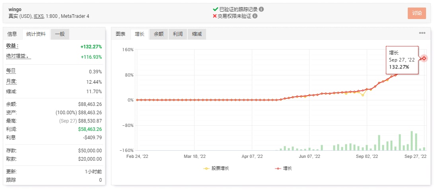Viewport: 434px width, 190px height.
Task: Click the 缩减 label in statistics
Action: [x=12, y=91]
